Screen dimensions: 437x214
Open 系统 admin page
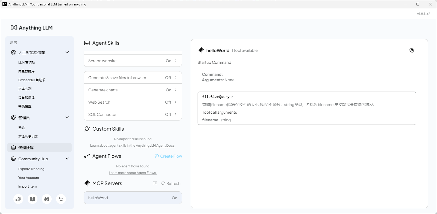coord(22,128)
